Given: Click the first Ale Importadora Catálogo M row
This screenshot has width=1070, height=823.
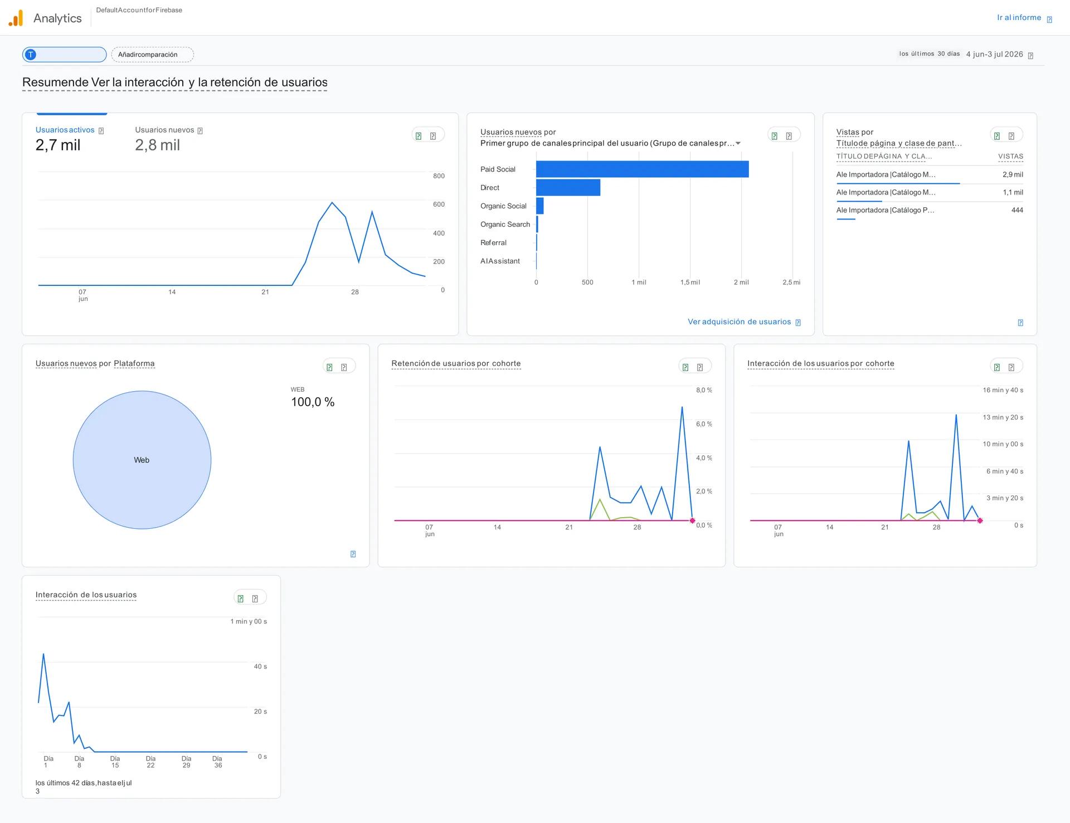Looking at the screenshot, I should [930, 175].
